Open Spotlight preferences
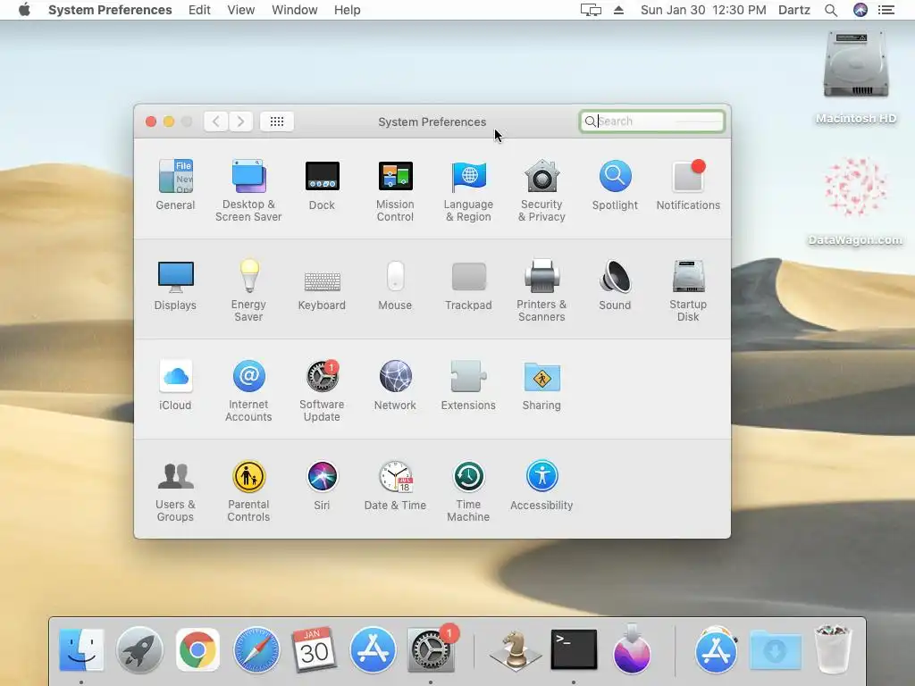This screenshot has width=915, height=686. [x=615, y=184]
